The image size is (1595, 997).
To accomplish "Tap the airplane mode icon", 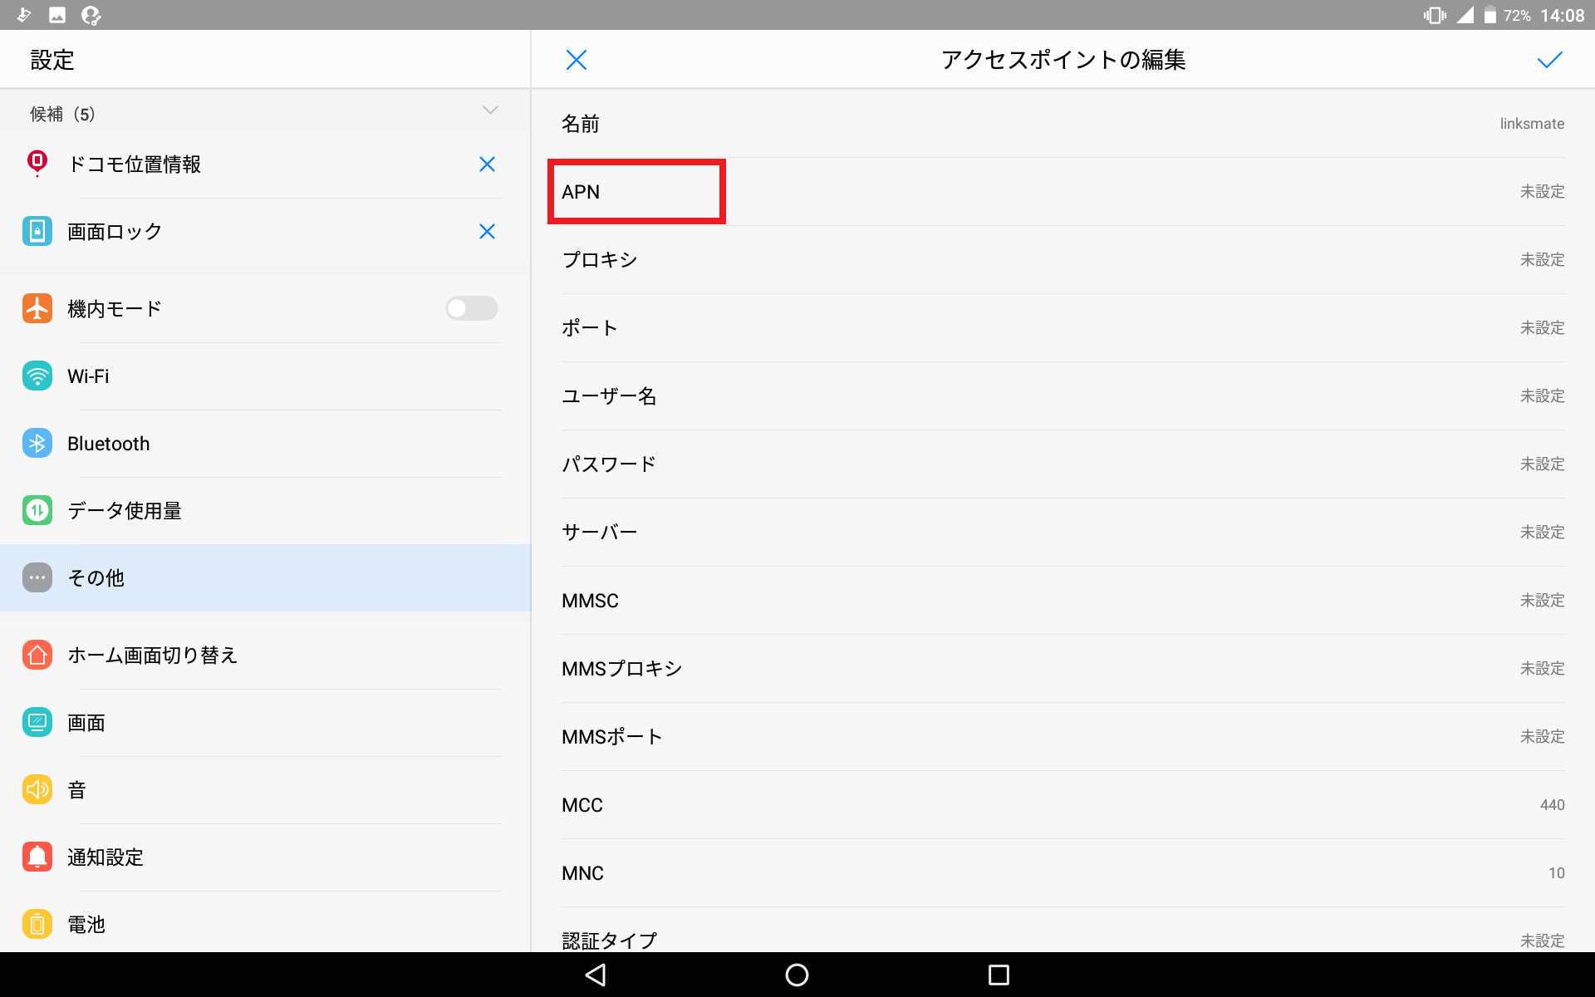I will click(37, 308).
